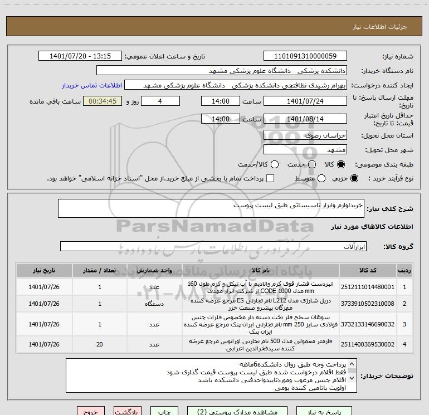
Task: Click the سوهان سطح فلز item name
Action: point(261,324)
